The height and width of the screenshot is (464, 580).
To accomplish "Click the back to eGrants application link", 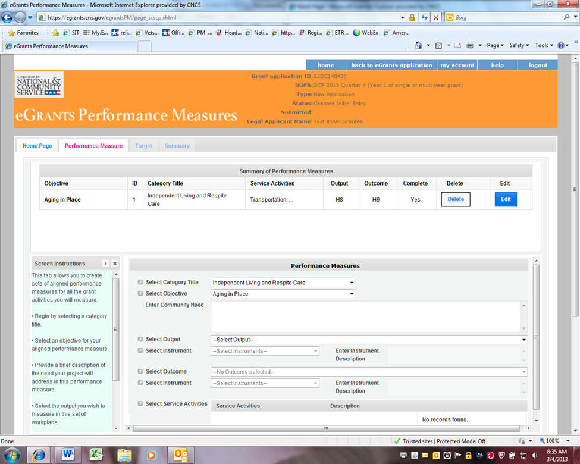I will 391,65.
